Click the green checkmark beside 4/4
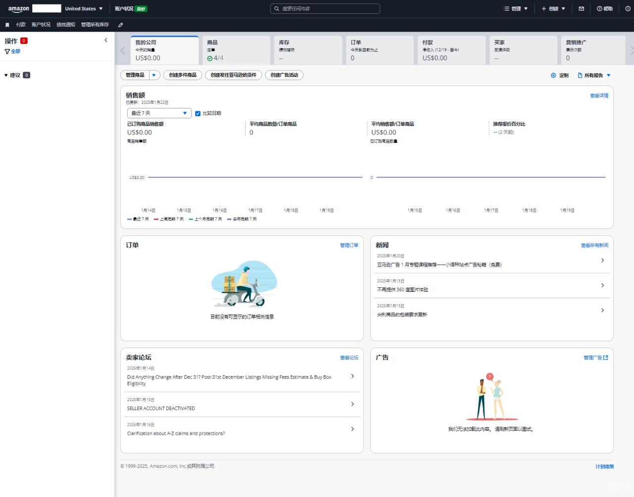The width and height of the screenshot is (634, 497). [x=210, y=58]
